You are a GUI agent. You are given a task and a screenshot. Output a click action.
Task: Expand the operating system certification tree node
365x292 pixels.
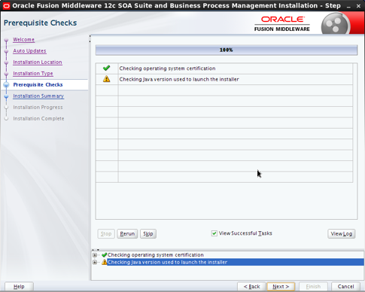tap(95, 255)
